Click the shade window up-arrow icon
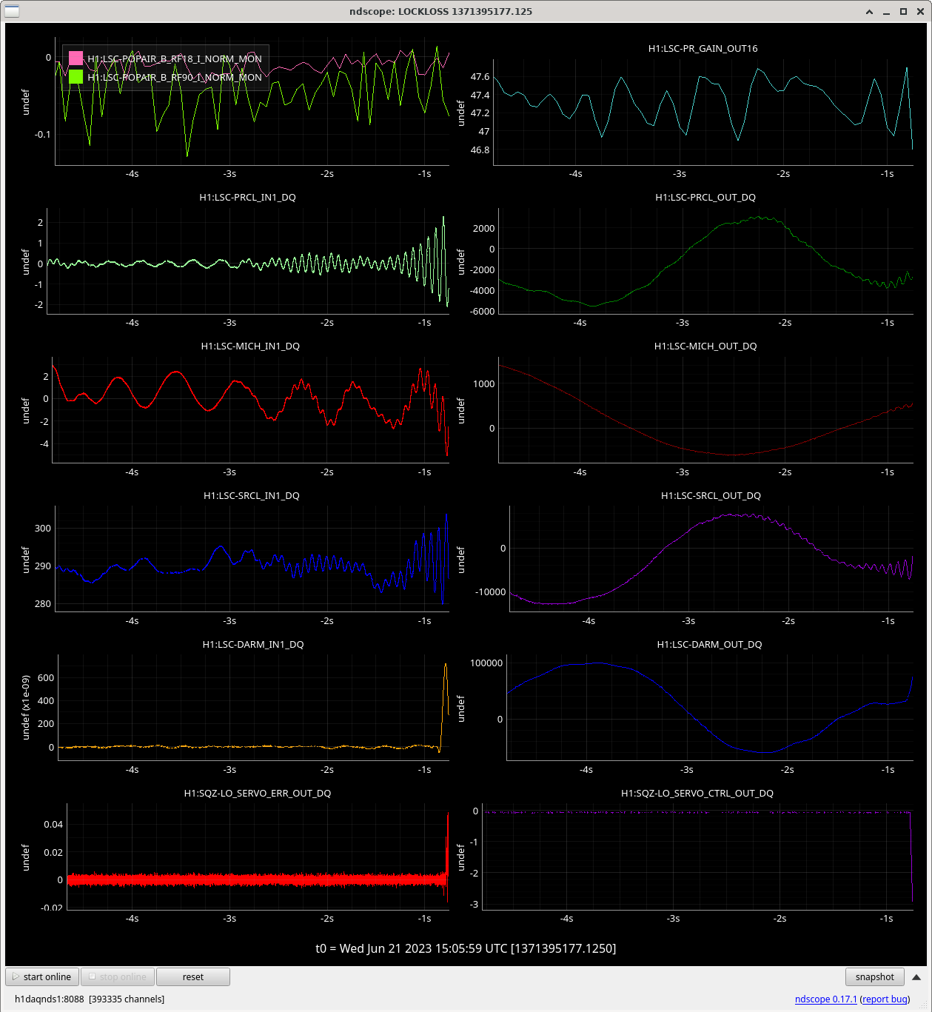 pyautogui.click(x=869, y=12)
